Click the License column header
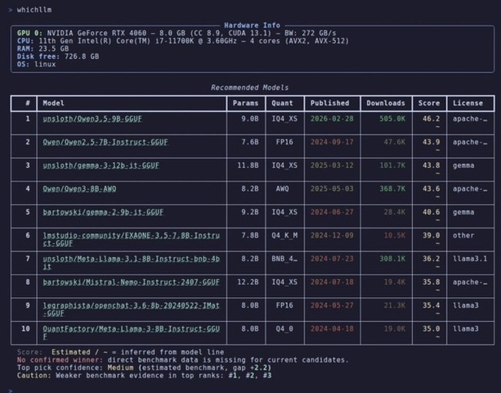 (x=467, y=103)
